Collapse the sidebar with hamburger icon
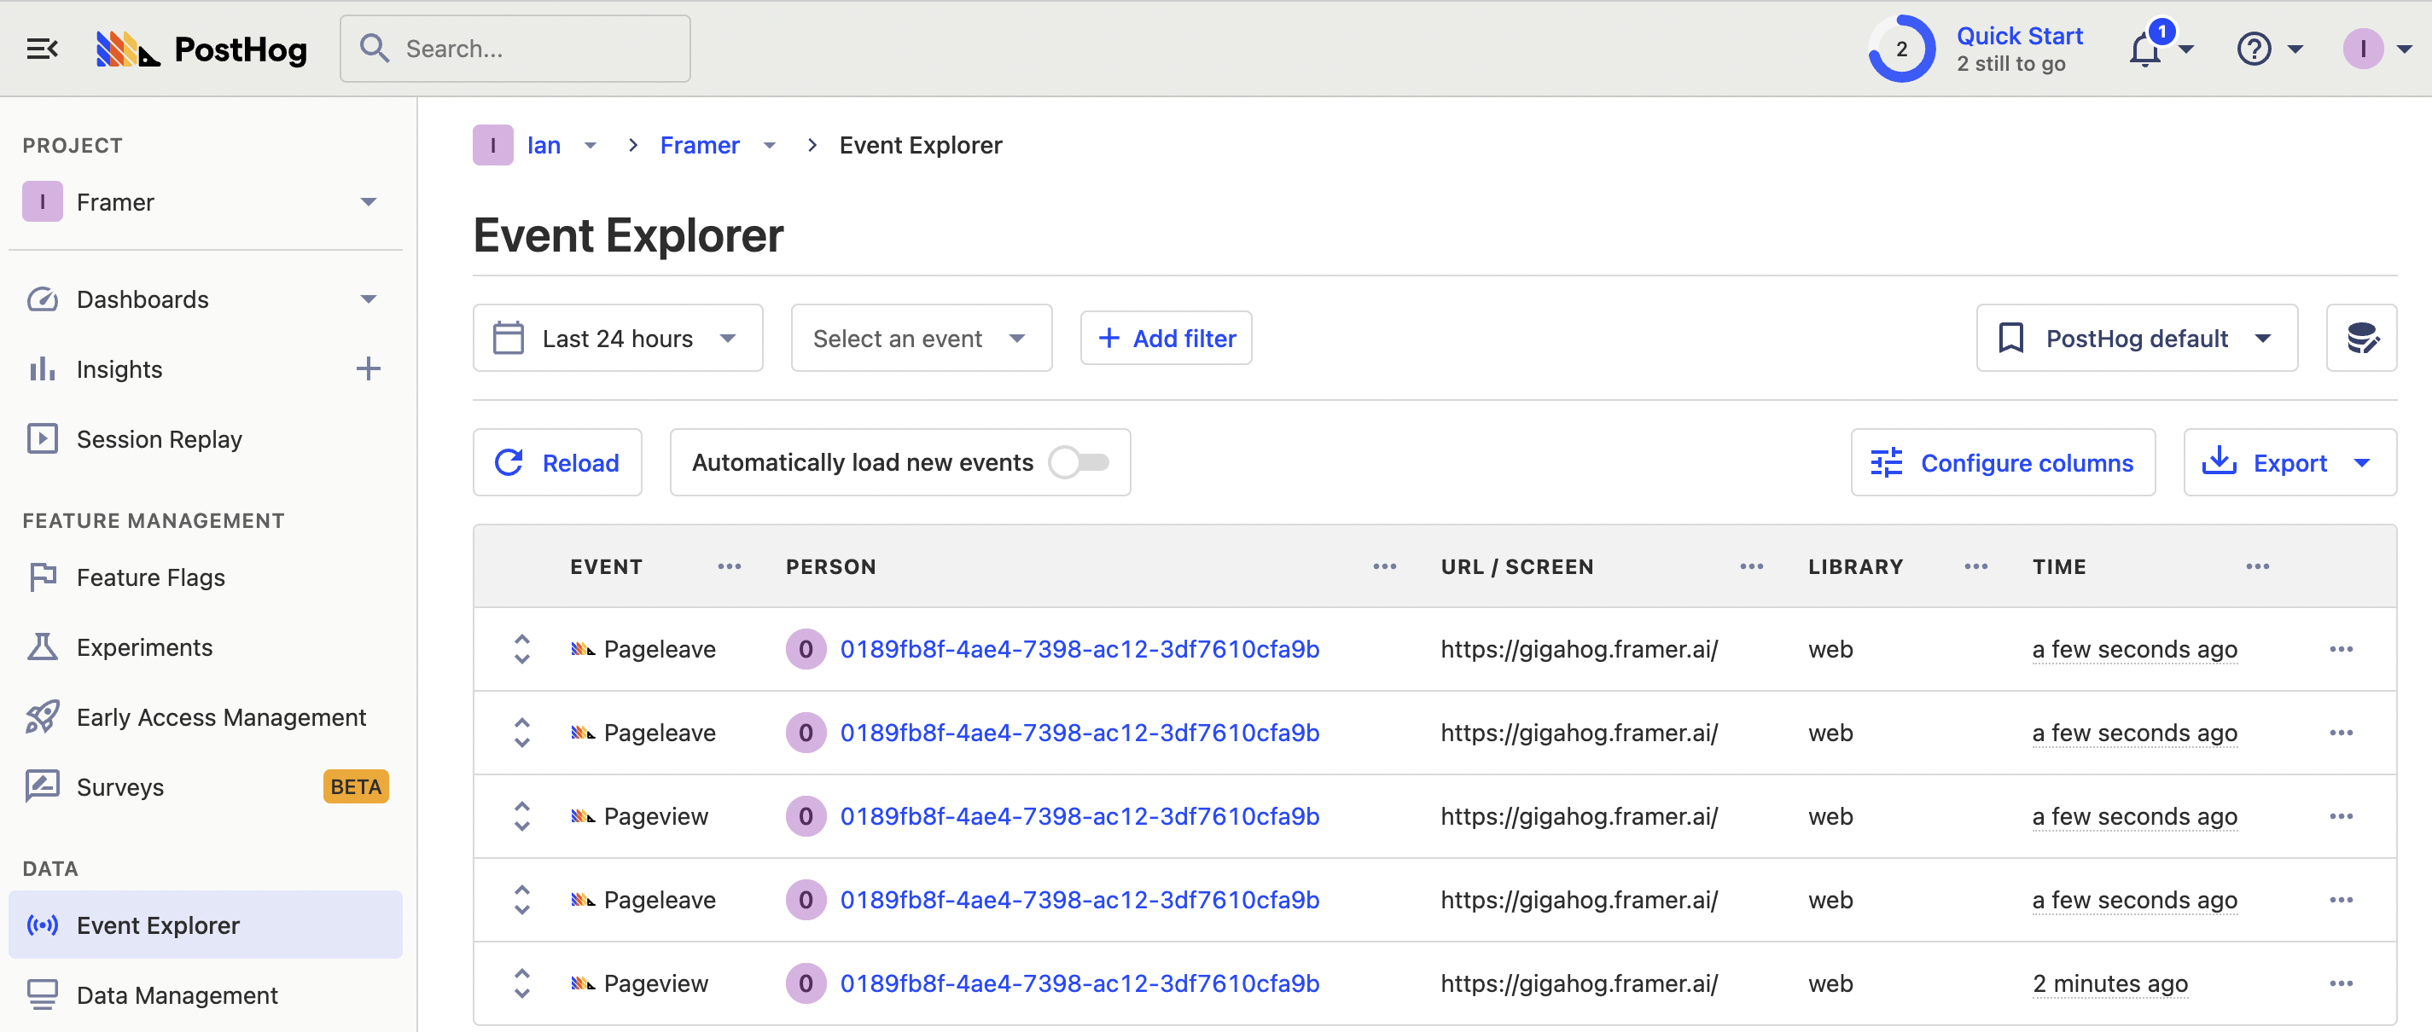2432x1032 pixels. [x=42, y=48]
